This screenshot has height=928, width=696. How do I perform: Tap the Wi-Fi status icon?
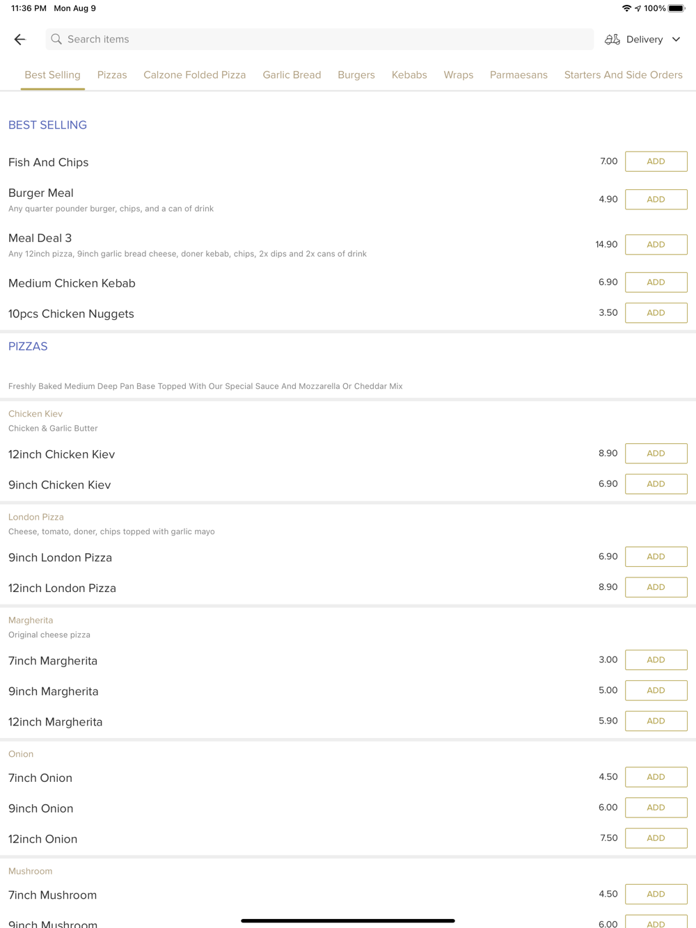(626, 8)
